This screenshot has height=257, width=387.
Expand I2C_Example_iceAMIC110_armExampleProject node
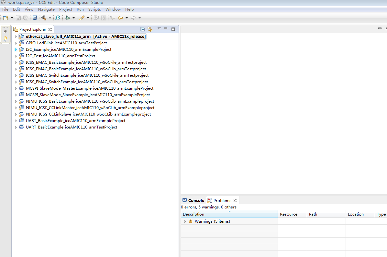[x=16, y=50]
